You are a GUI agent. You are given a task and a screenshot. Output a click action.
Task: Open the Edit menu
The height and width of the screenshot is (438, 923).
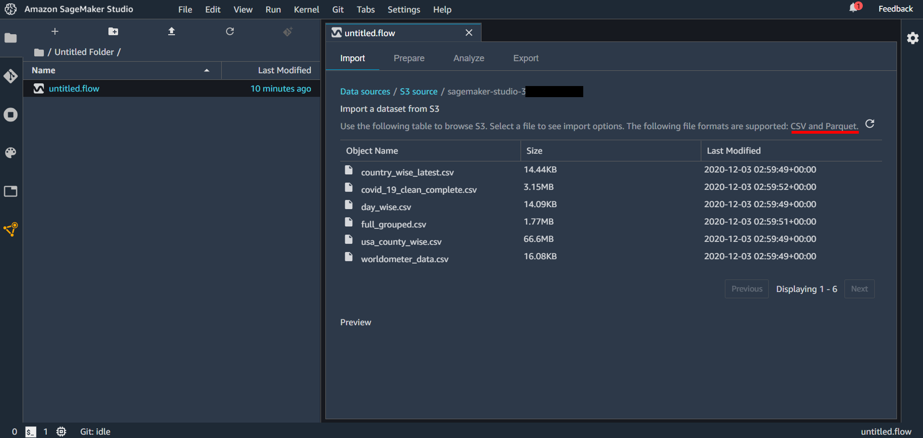[213, 9]
